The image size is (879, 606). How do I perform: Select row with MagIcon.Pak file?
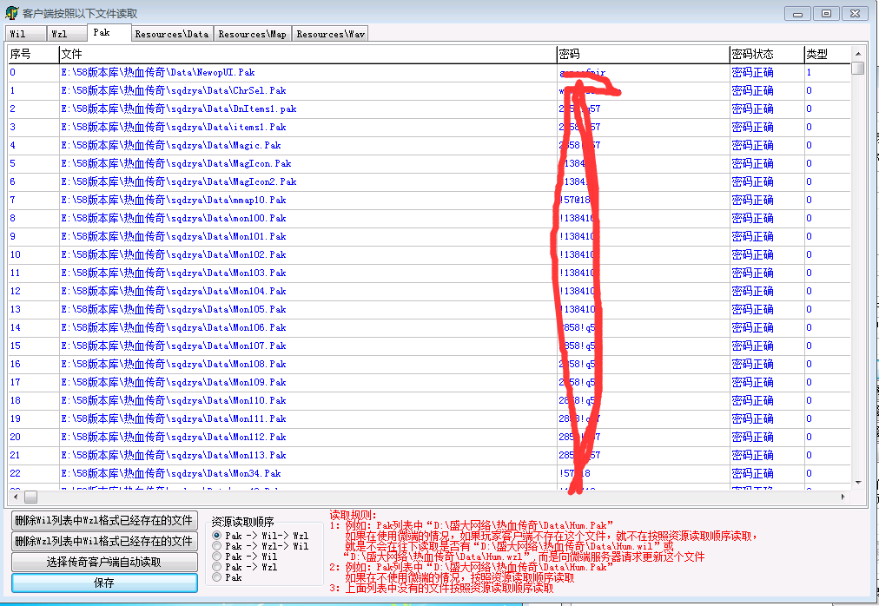tap(429, 163)
